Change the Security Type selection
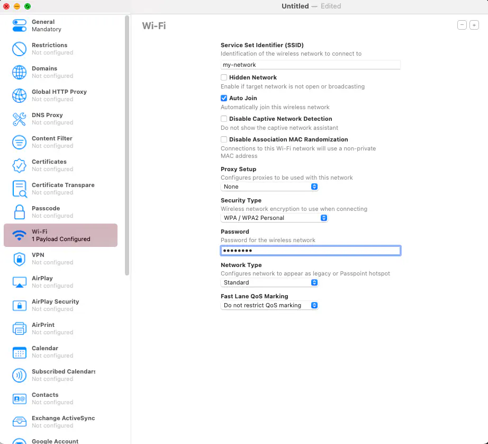This screenshot has width=488, height=444. pos(274,218)
